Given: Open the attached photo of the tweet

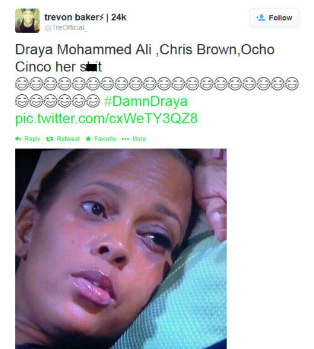Looking at the screenshot, I should click(x=121, y=249).
